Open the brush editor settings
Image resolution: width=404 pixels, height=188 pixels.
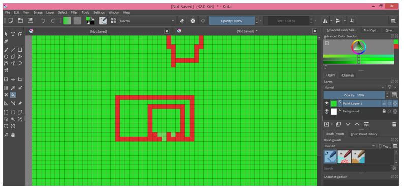(103, 21)
